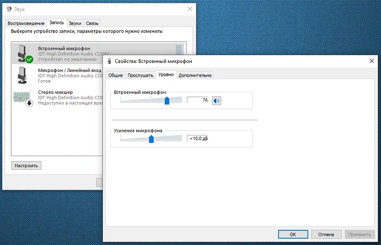
Task: Click the Встроенный микрофон volume slider handle
Action: (x=167, y=100)
